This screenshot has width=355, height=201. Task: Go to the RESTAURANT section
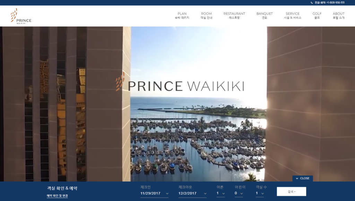point(234,16)
